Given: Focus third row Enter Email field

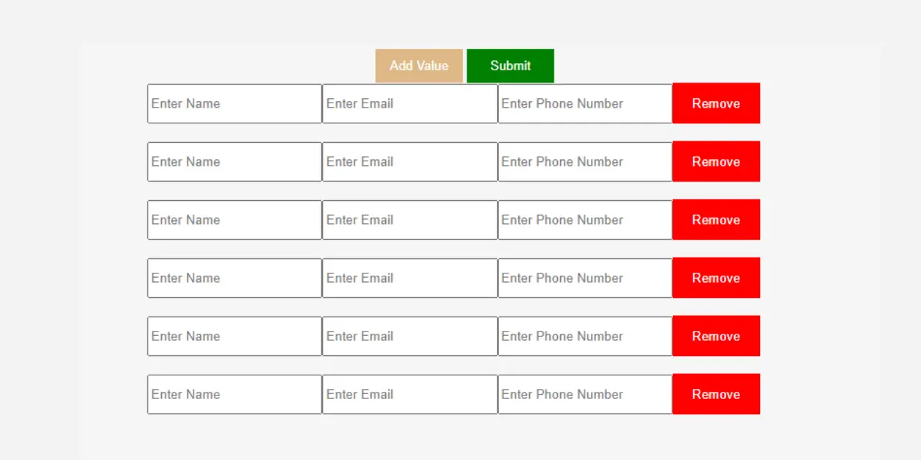Looking at the screenshot, I should point(410,220).
